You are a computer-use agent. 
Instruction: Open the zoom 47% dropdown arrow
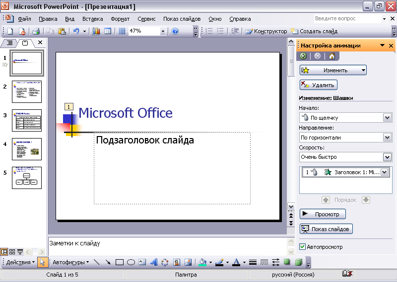(x=163, y=31)
